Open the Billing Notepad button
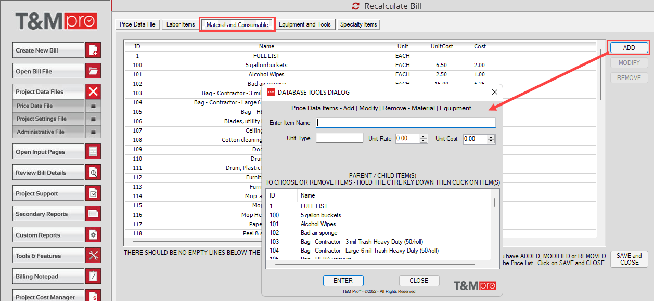The image size is (654, 301). [48, 277]
